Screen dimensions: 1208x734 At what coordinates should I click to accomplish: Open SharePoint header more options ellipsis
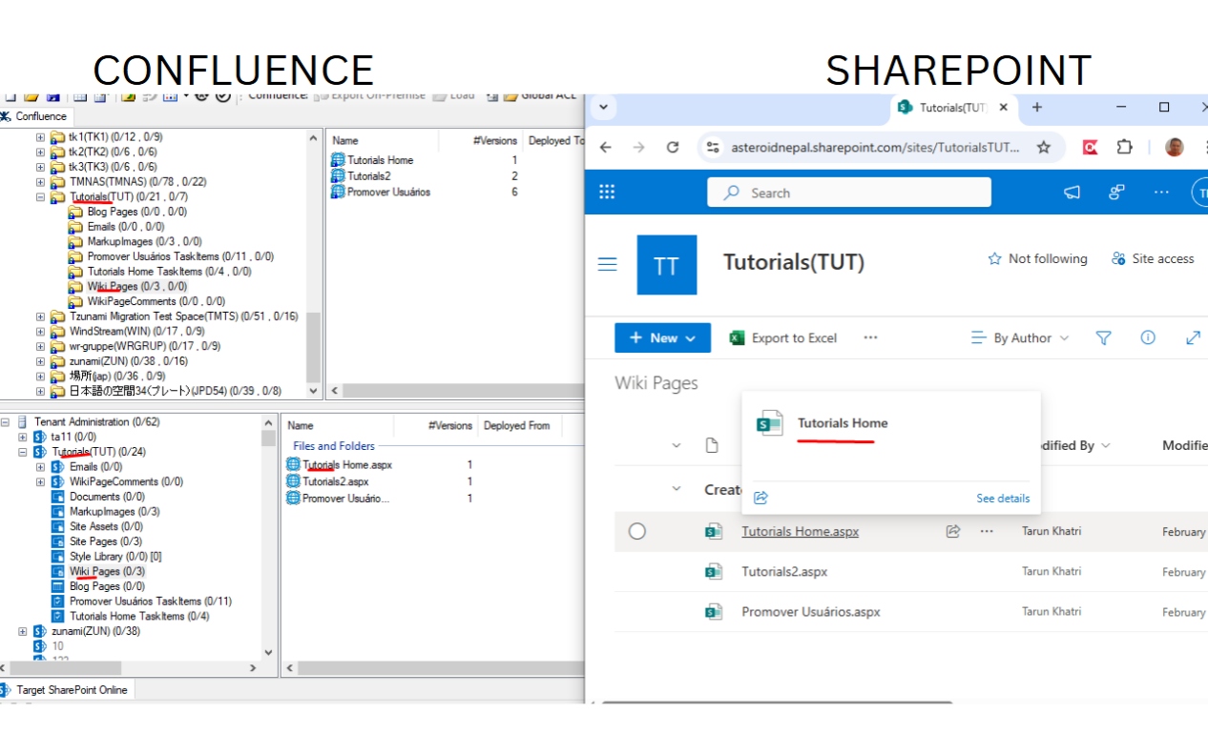click(x=1161, y=193)
